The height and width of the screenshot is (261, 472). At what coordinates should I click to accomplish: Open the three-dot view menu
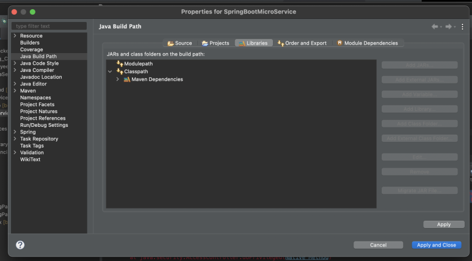[x=462, y=26]
